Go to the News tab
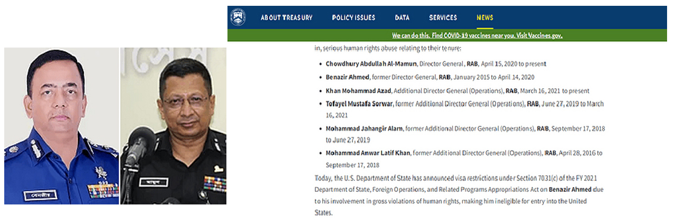The image size is (675, 224). point(485,17)
